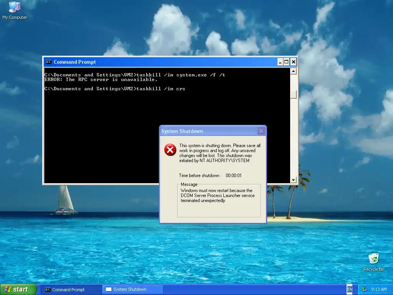Open the My Computer desktop icon
393x295 pixels.
[15, 10]
